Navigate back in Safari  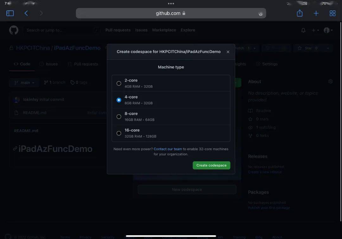(x=26, y=13)
